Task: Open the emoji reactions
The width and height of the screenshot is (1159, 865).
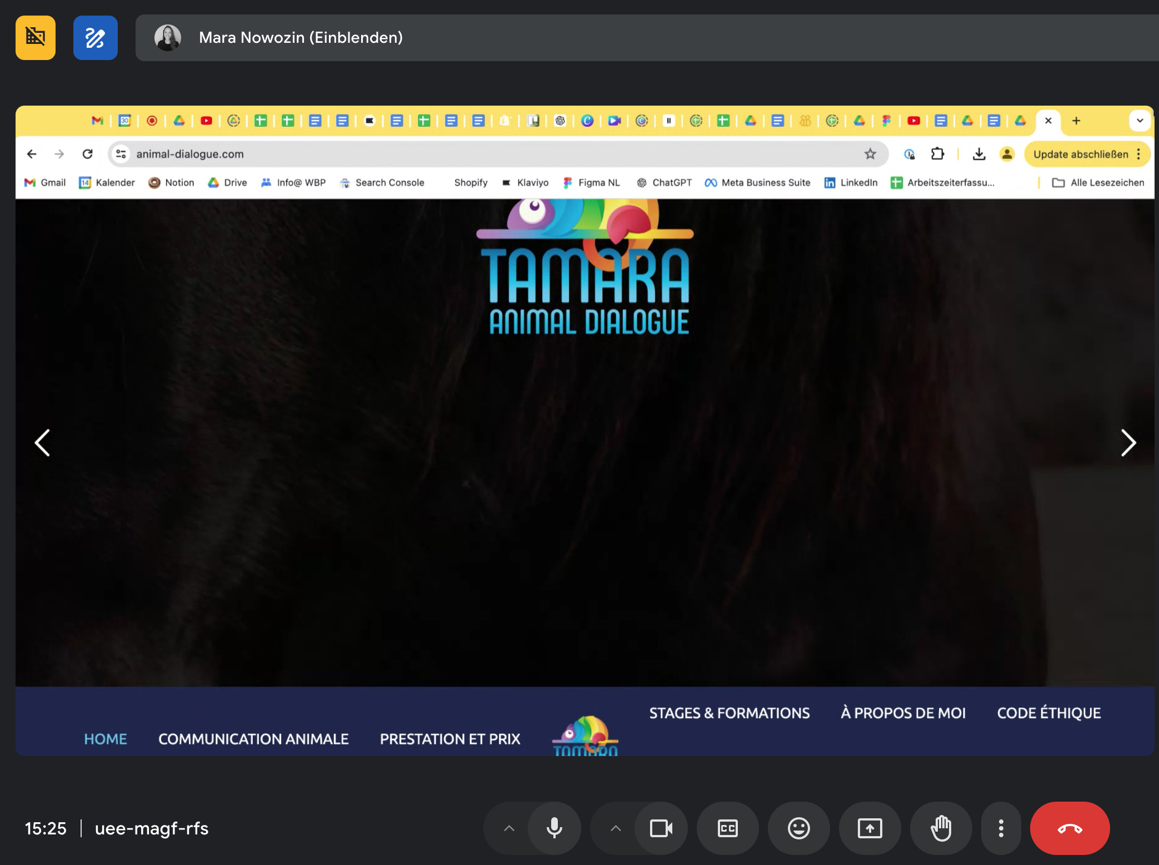Action: (x=799, y=828)
